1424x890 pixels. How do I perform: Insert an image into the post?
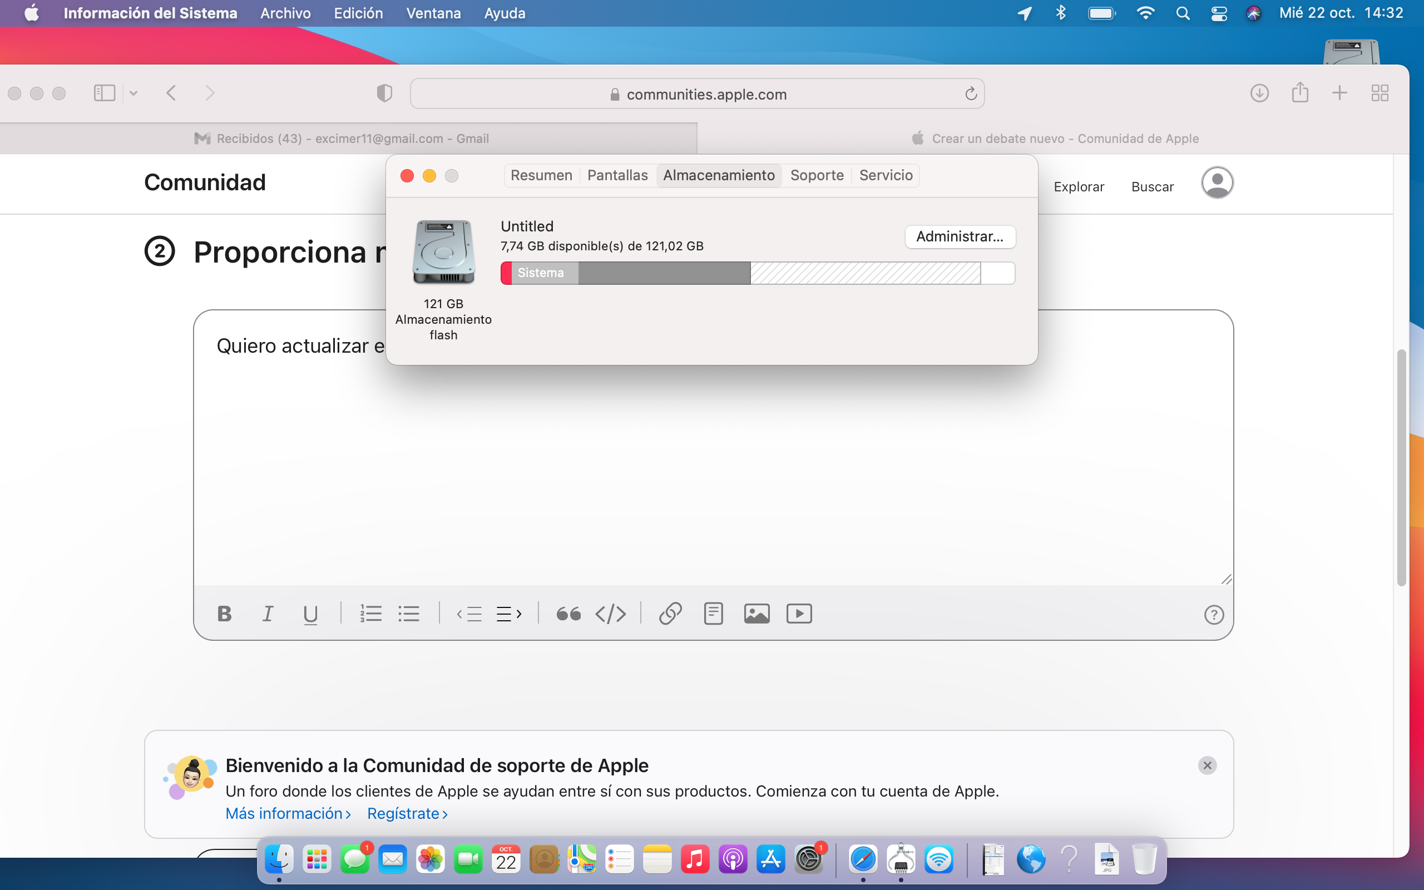756,614
